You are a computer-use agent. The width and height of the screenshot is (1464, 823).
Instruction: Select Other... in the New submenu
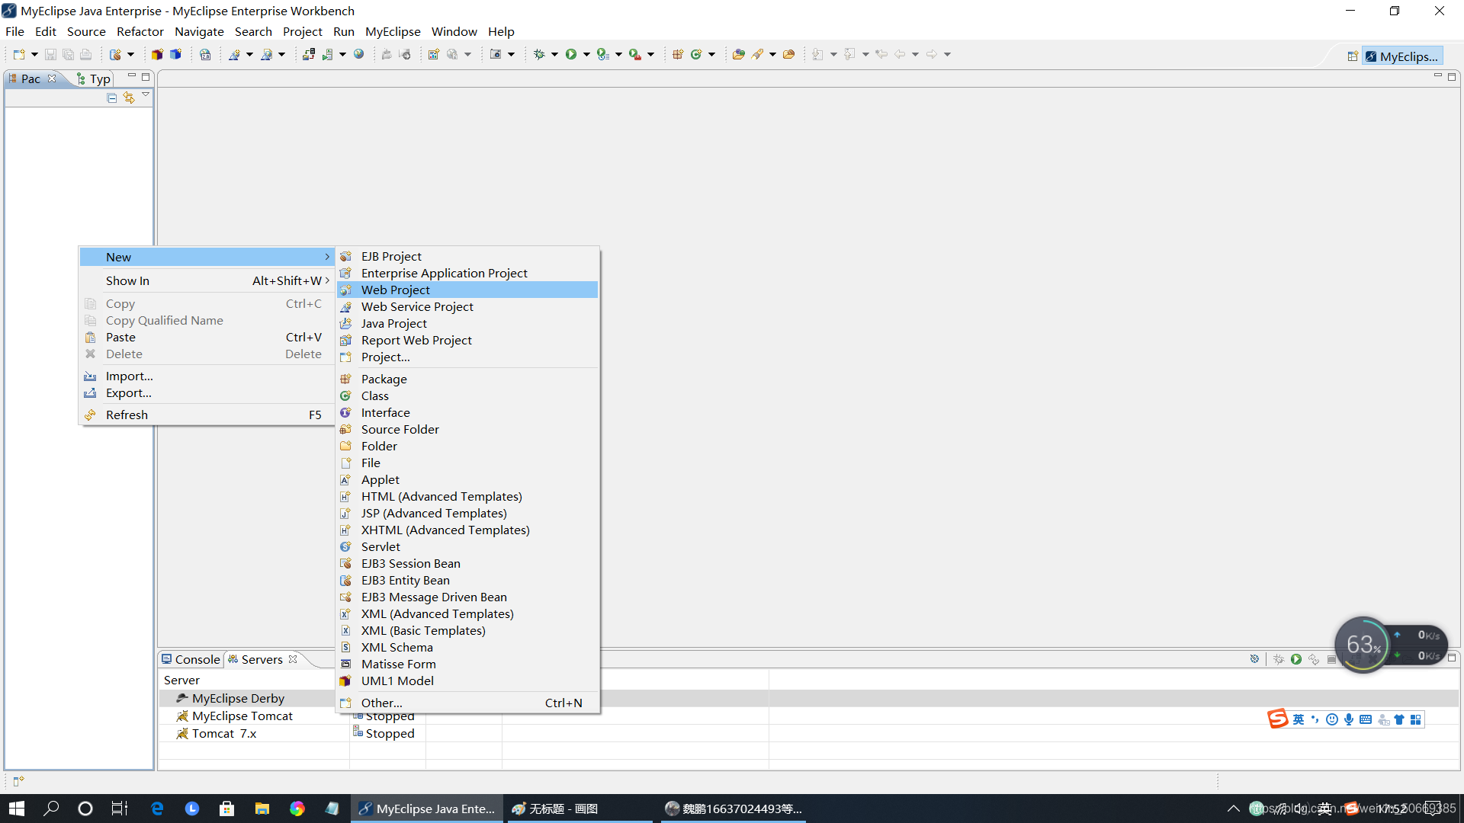[x=467, y=703]
